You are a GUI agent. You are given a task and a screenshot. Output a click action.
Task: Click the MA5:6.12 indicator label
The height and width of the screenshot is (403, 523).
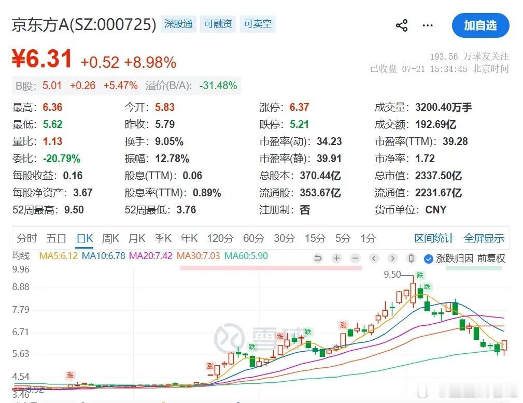click(59, 256)
